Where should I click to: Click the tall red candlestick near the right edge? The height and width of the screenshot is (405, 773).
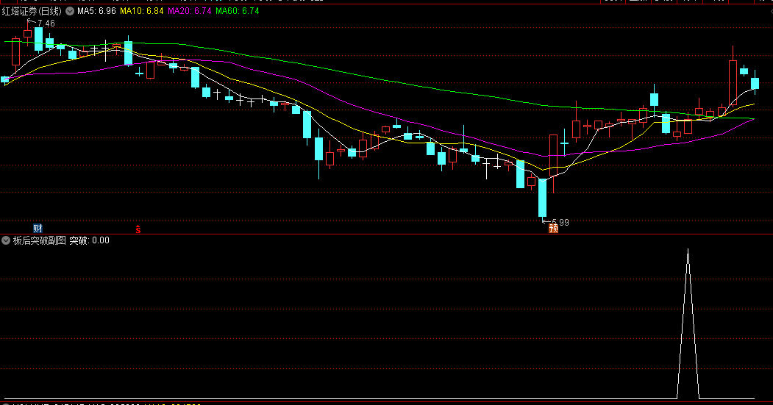733,83
